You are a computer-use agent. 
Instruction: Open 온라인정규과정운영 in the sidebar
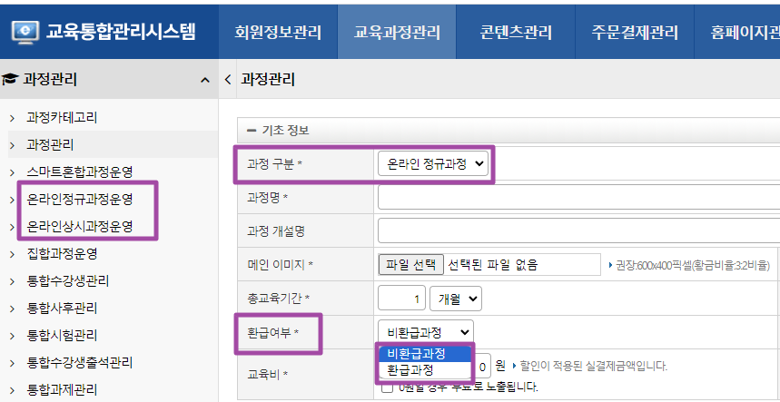click(x=80, y=199)
